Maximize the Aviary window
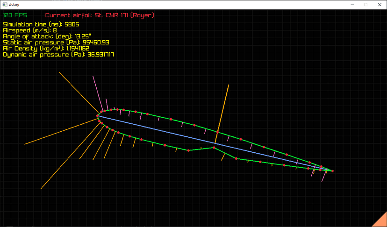Viewport: 387px width, 227px height. coord(365,4)
